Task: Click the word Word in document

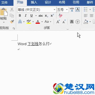Action: point(22,44)
